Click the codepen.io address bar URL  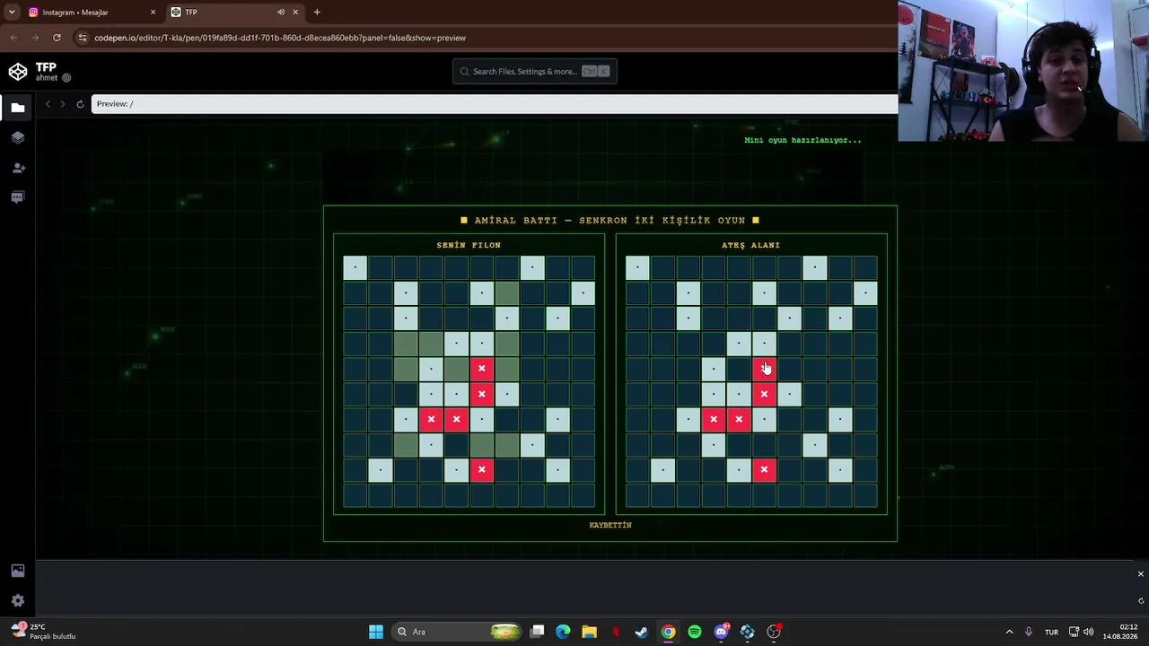pyautogui.click(x=280, y=38)
